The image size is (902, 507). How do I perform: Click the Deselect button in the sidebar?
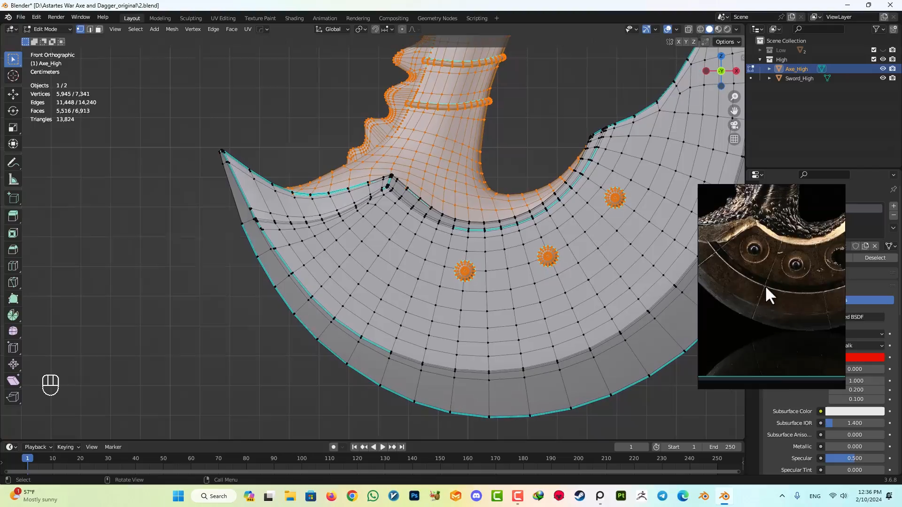[x=875, y=258]
